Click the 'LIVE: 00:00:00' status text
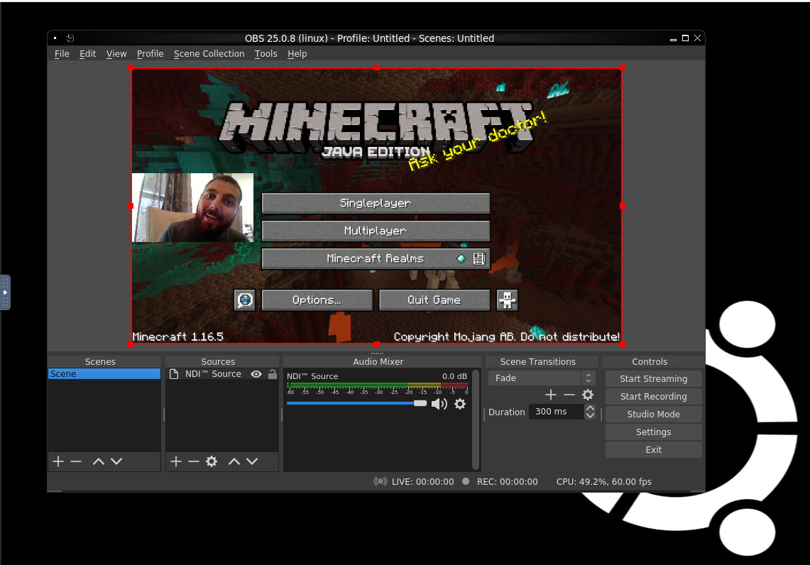 422,482
